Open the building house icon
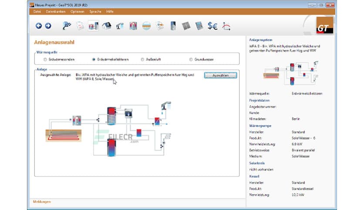This screenshot has height=210, width=364. point(107,26)
